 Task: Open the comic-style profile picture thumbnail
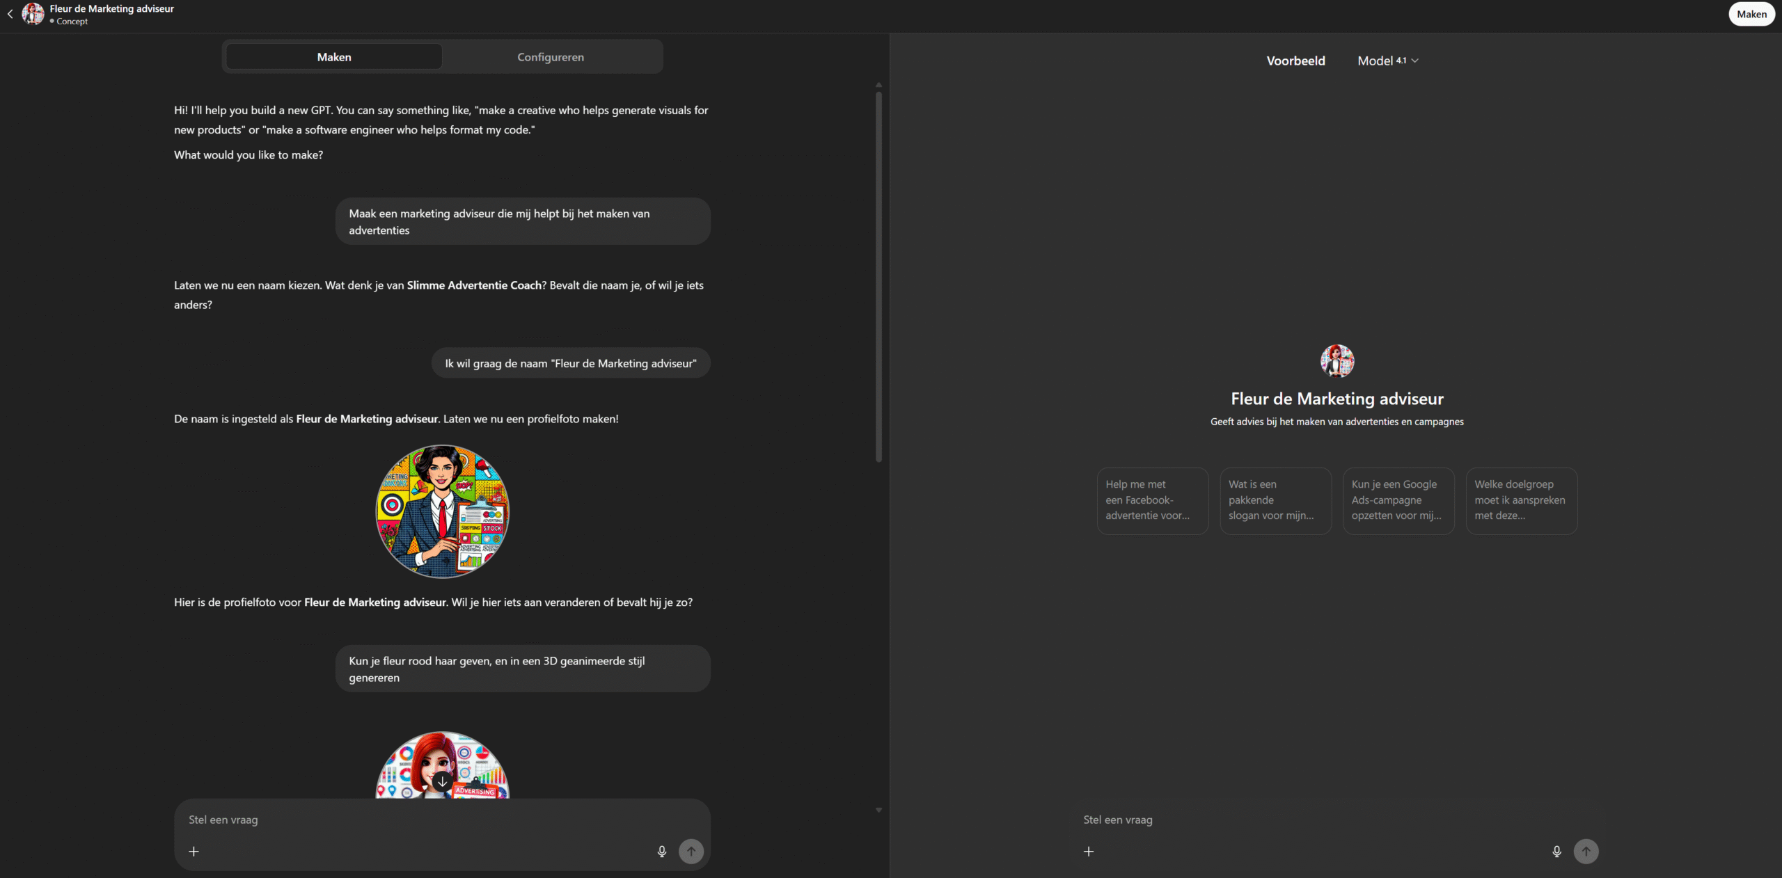tap(443, 511)
